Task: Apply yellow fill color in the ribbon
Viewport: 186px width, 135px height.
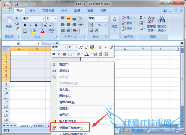Action: pos(34,31)
